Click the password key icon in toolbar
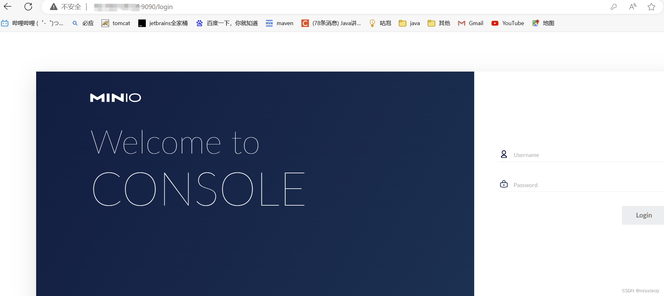The height and width of the screenshot is (296, 664). 614,7
